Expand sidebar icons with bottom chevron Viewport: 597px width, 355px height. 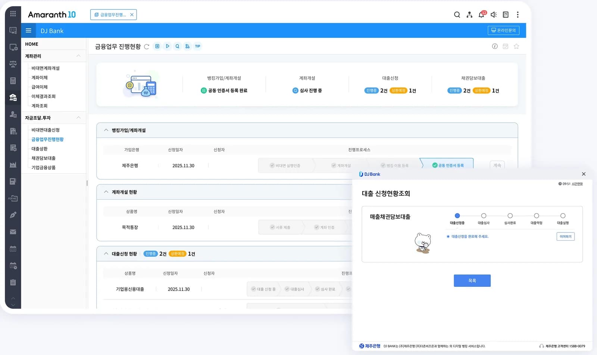pyautogui.click(x=13, y=305)
